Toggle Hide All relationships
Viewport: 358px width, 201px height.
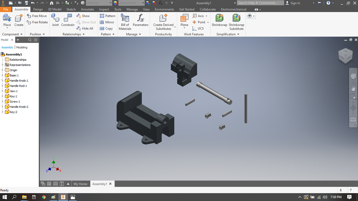click(85, 28)
